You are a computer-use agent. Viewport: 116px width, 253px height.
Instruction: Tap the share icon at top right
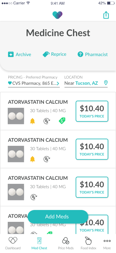tap(106, 15)
